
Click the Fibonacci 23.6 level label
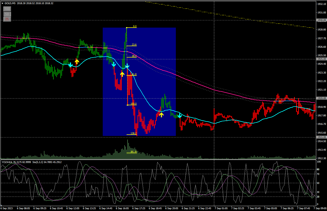point(134,45)
